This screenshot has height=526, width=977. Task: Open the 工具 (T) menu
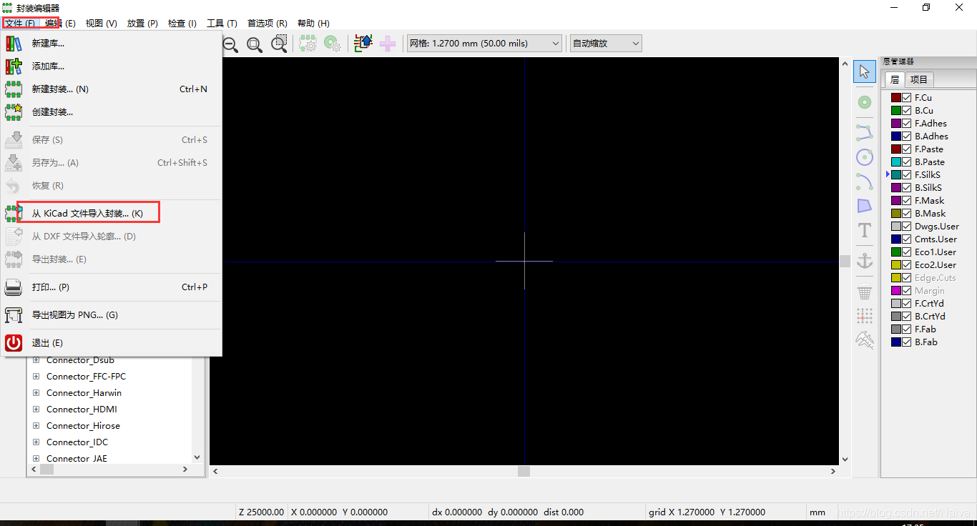[222, 24]
